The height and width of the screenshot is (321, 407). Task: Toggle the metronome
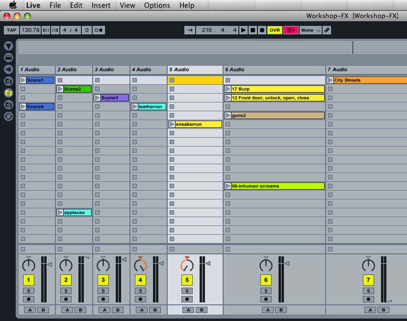pyautogui.click(x=99, y=30)
